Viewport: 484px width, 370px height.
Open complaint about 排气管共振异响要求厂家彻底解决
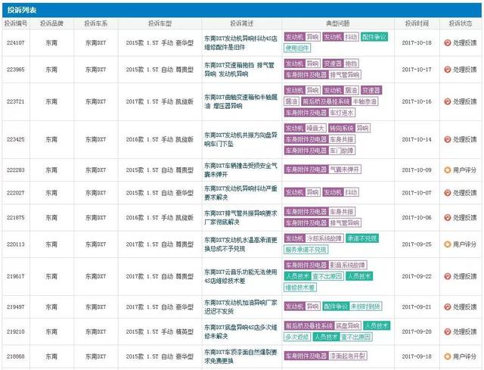[240, 217]
